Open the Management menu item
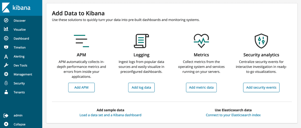 pos(23,74)
